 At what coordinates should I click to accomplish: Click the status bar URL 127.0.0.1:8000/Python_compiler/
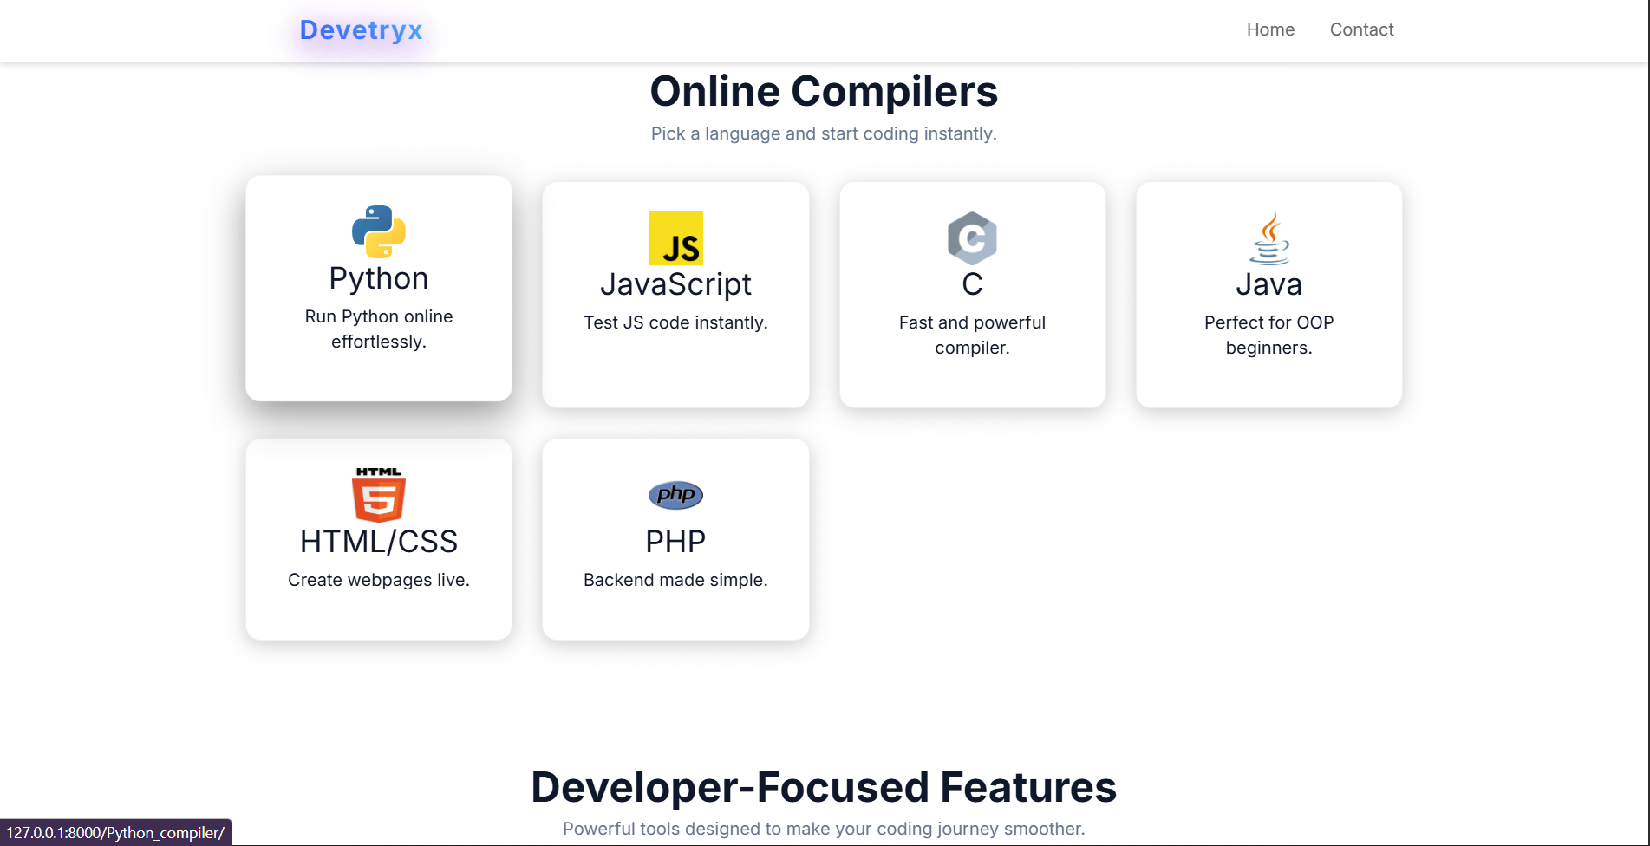click(115, 833)
